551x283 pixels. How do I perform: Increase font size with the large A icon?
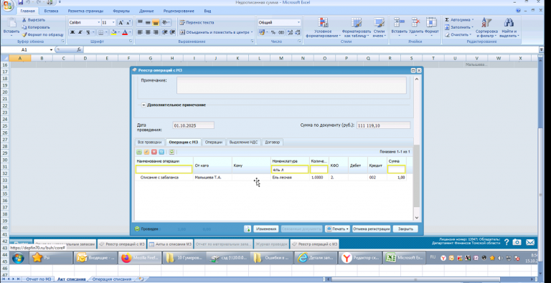pyautogui.click(x=121, y=22)
